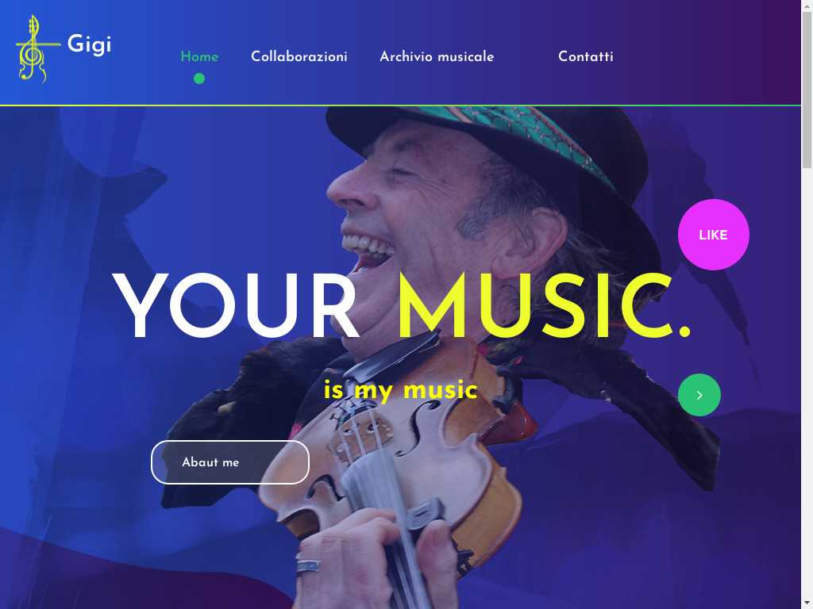Screen dimensions: 813x609
Task: Open the Home menu item
Action: point(199,56)
